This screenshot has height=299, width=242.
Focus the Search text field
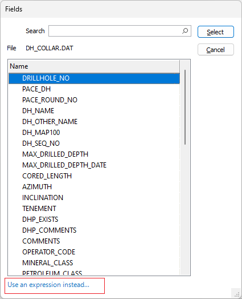(x=120, y=31)
